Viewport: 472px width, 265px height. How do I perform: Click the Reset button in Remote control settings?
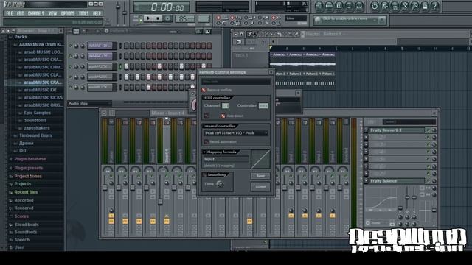coord(260,176)
